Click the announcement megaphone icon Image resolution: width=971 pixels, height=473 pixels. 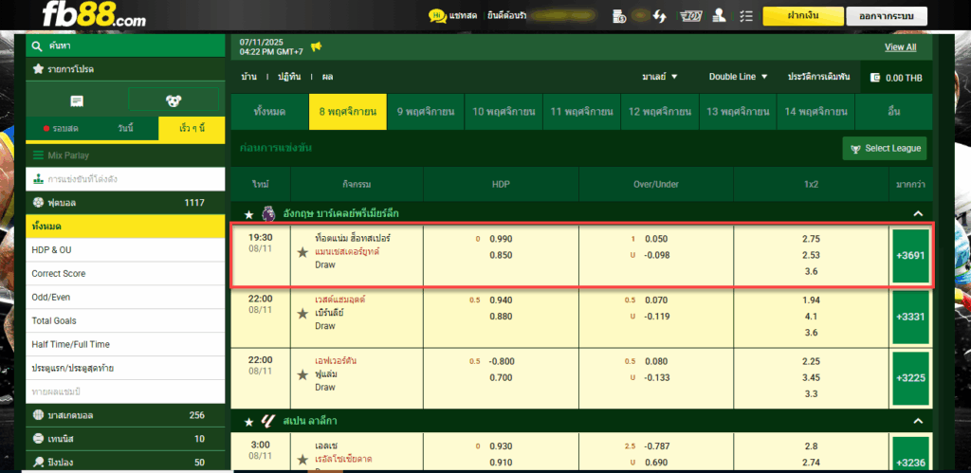click(316, 46)
